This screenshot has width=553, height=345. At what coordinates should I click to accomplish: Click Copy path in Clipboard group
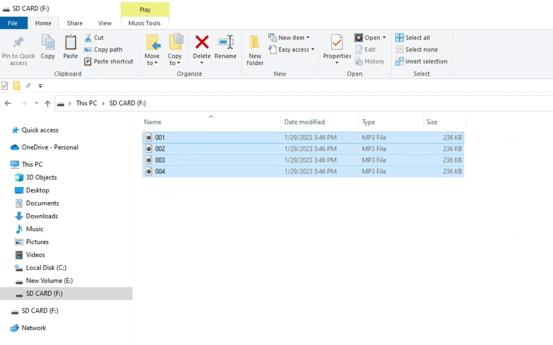tap(103, 50)
